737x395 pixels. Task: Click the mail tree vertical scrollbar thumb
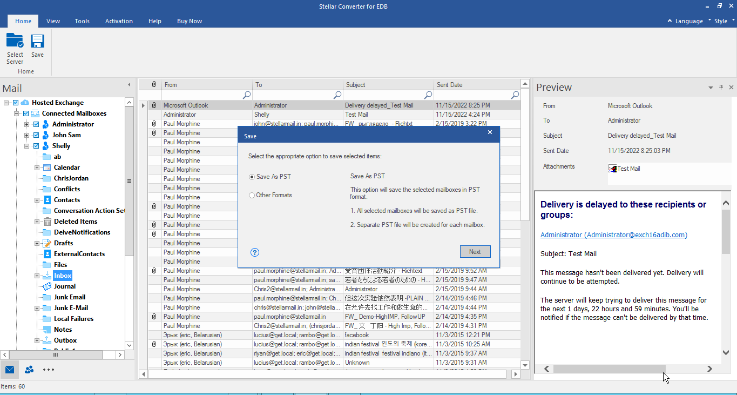(x=129, y=181)
